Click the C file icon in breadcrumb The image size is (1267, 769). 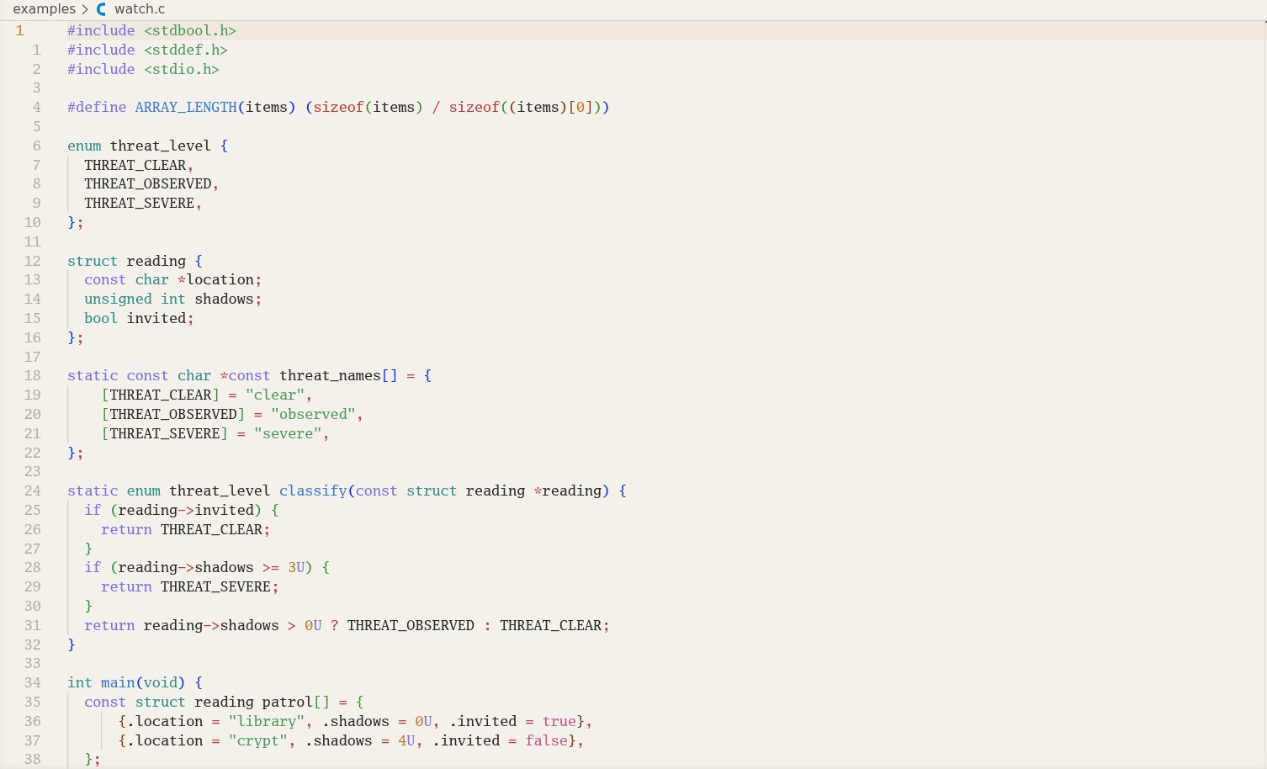tap(102, 9)
